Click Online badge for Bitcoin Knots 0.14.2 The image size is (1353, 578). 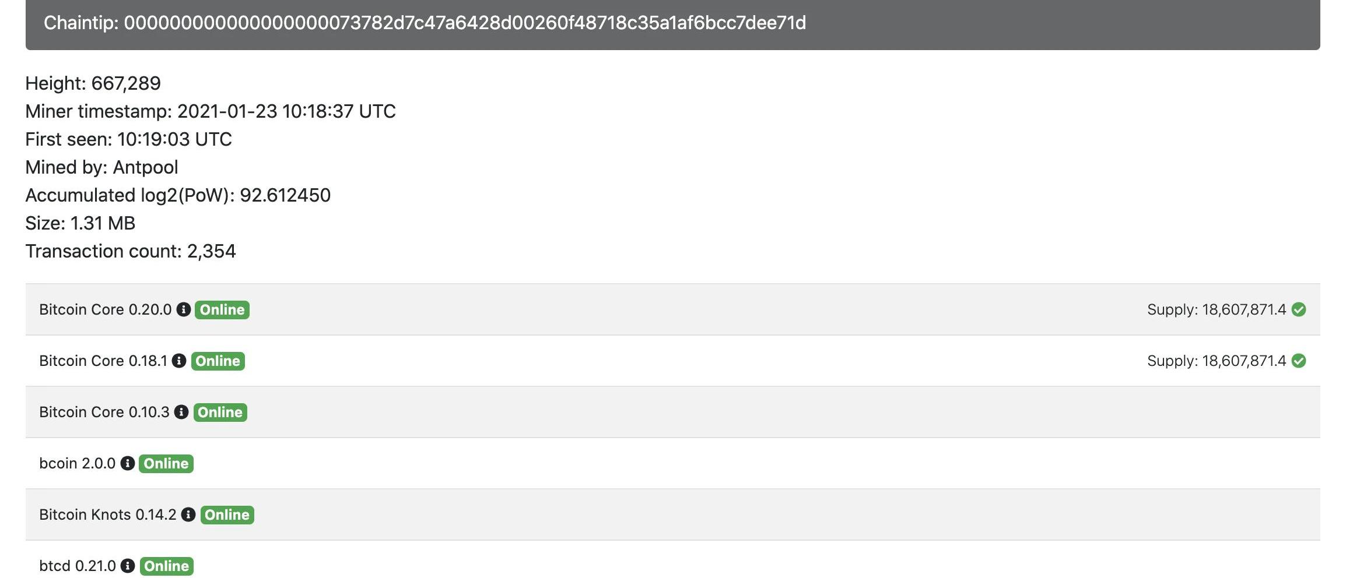tap(227, 514)
